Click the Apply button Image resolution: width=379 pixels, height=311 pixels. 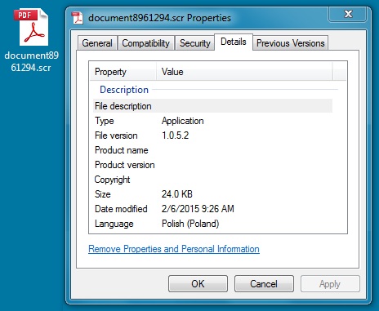[330, 284]
